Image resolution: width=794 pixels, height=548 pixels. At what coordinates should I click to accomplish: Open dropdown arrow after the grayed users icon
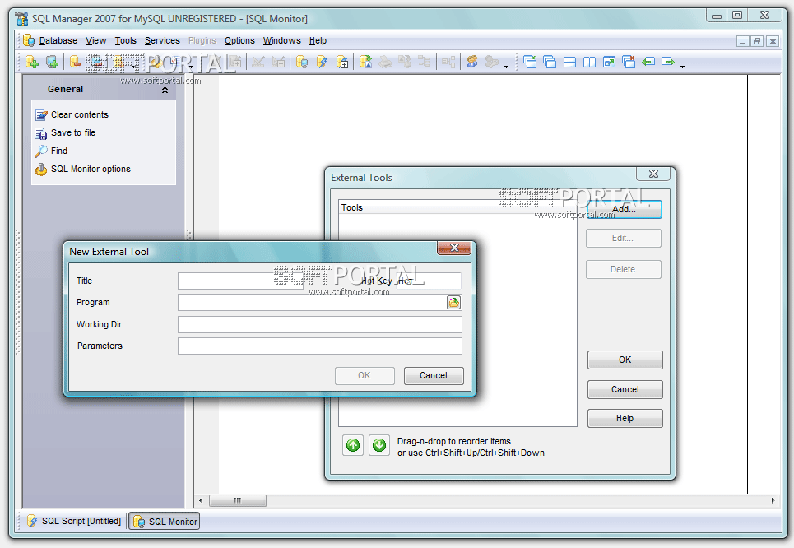click(x=506, y=66)
